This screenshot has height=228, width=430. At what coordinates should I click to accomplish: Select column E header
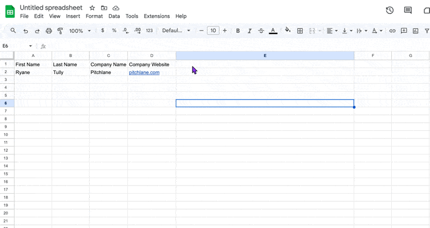265,56
